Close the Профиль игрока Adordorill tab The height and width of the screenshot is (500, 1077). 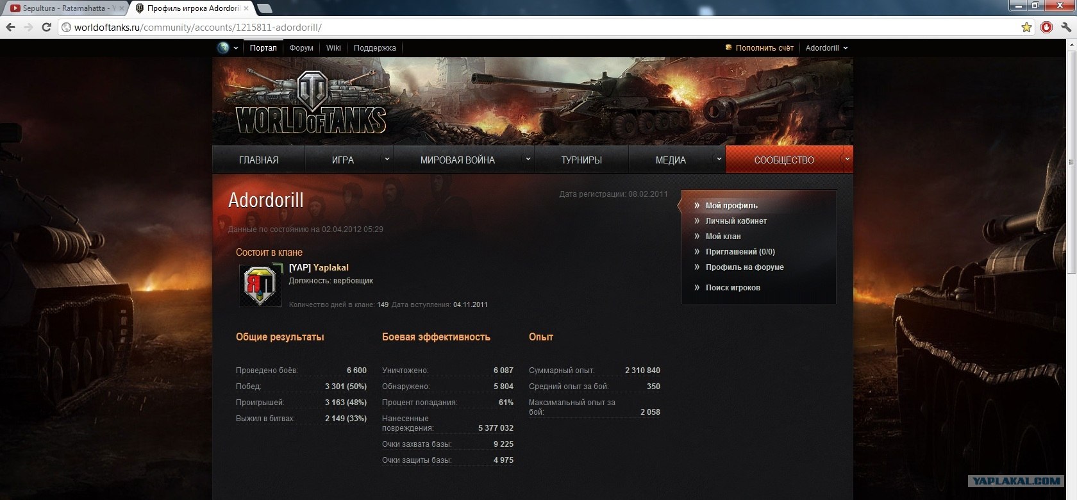click(x=246, y=8)
